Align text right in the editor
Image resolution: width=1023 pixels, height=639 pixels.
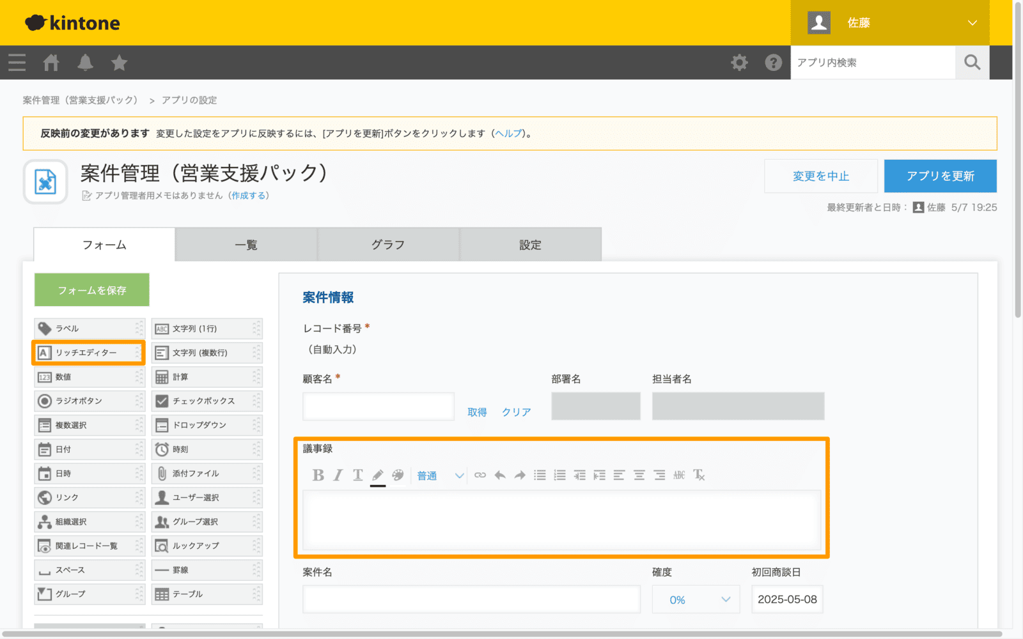659,475
